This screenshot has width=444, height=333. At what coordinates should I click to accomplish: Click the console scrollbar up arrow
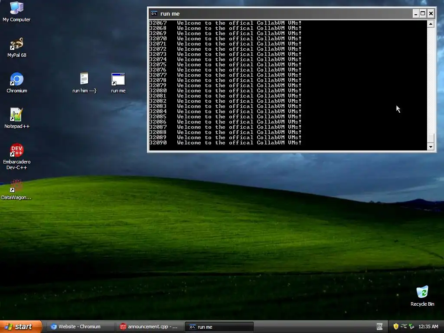pos(431,24)
